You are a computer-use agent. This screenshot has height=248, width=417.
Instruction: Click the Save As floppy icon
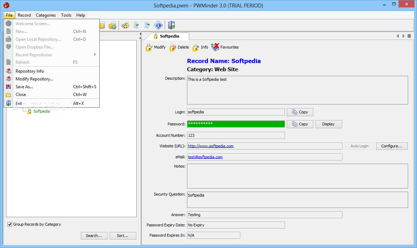[9, 86]
